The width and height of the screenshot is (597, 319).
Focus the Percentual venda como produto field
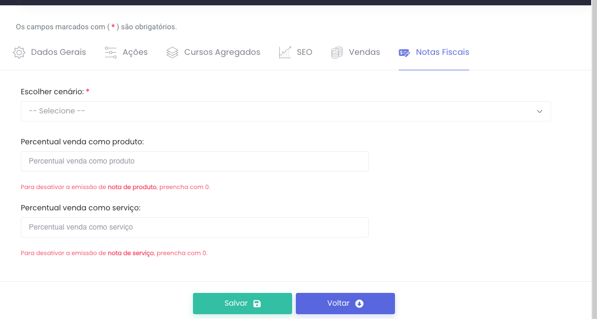tap(195, 161)
